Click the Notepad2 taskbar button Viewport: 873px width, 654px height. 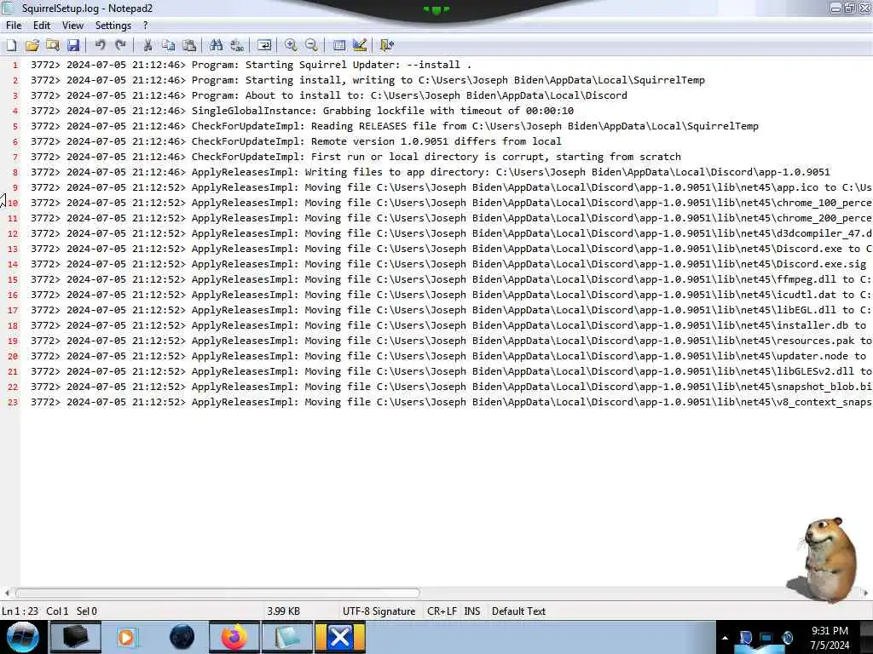[286, 637]
